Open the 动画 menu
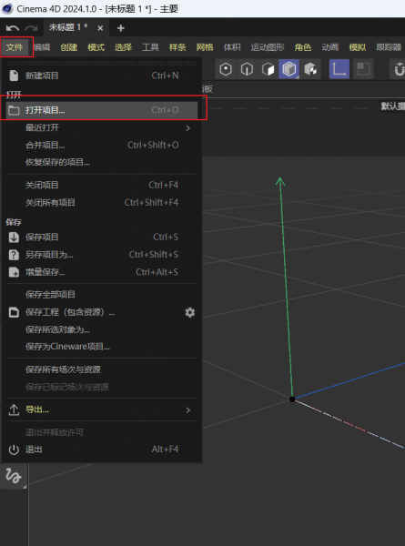Screen dimensions: 405x546 coord(329,47)
